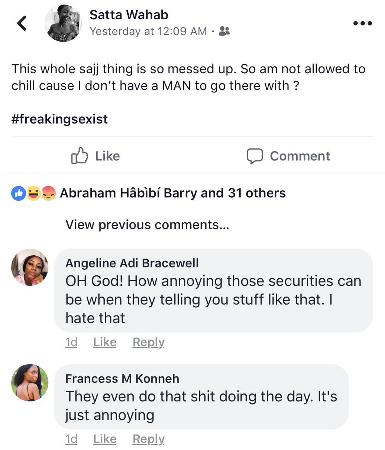Expand View previous comments
385x450 pixels.
tap(147, 225)
